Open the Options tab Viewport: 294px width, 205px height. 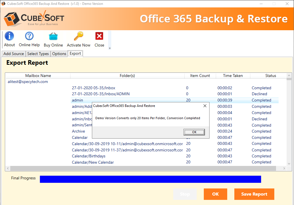[x=59, y=54]
